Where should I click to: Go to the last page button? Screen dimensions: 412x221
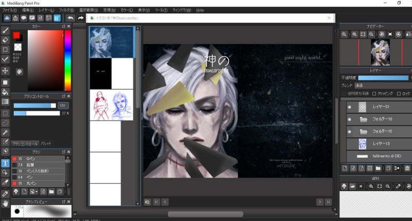pyautogui.click(x=328, y=202)
